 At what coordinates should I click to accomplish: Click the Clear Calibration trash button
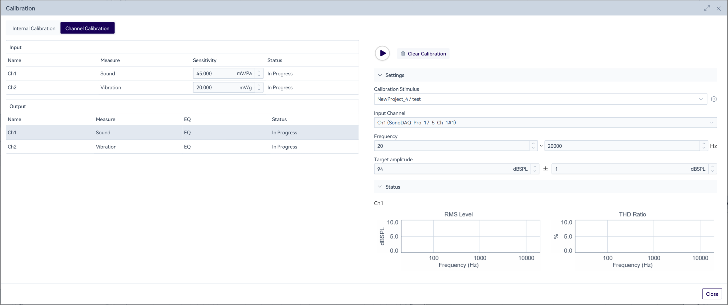point(423,54)
